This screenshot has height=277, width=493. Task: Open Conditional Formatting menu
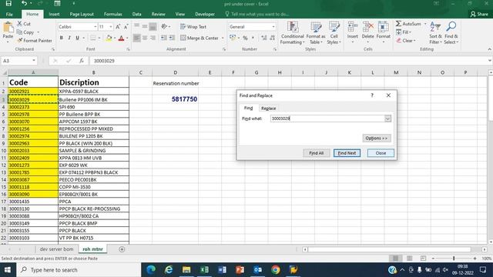point(293,33)
